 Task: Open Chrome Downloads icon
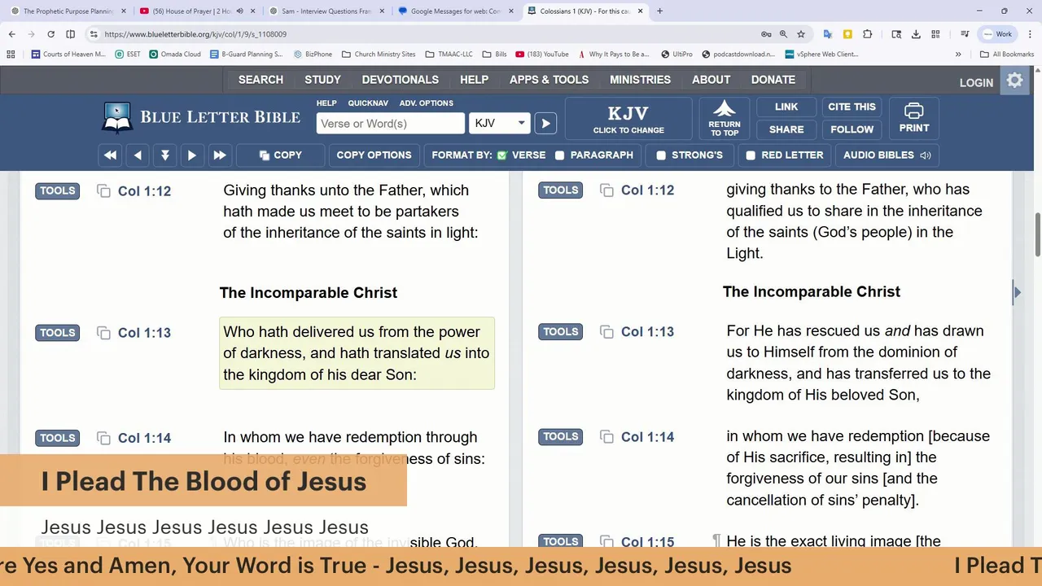[916, 34]
